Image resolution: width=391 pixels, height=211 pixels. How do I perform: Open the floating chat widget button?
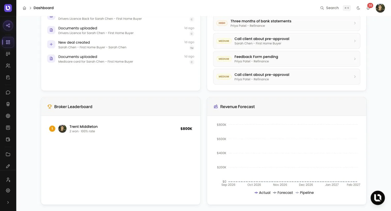click(378, 198)
